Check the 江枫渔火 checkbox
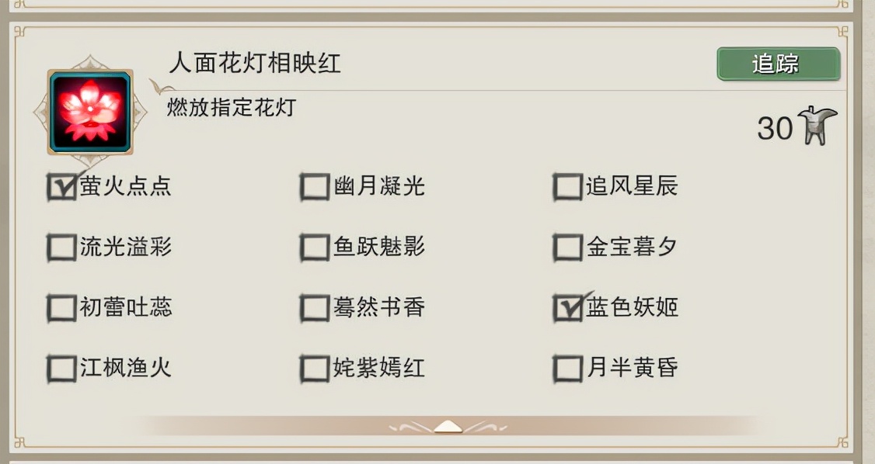This screenshot has width=875, height=464. tap(61, 368)
